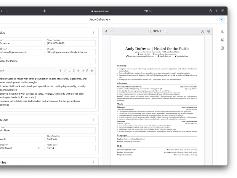Toggle bold formatting in the Summary editor
This screenshot has height=178, width=237.
[61, 70]
